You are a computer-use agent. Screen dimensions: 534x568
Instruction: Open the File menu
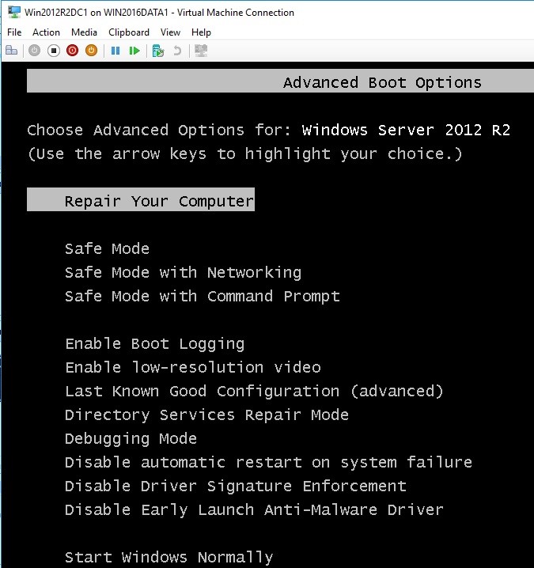coord(14,32)
